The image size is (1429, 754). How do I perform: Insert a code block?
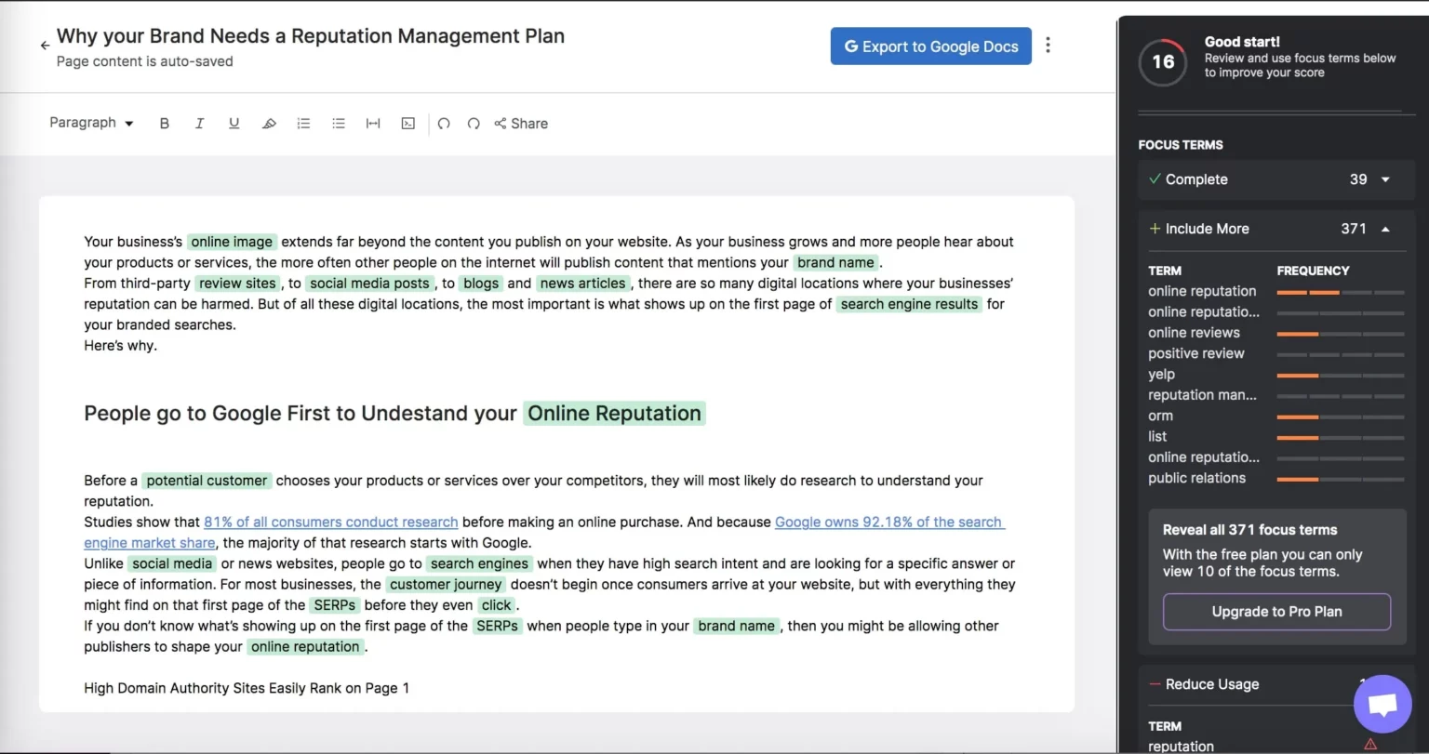tap(407, 124)
